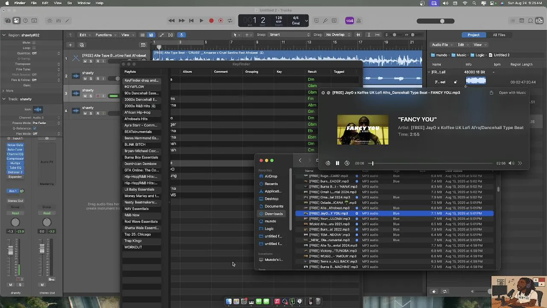Collapse the [FR...t.aif file disclosure in Project browser
The image size is (547, 308).
429,72
